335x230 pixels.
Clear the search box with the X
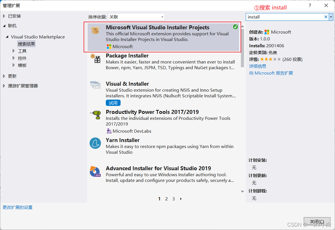click(x=326, y=17)
